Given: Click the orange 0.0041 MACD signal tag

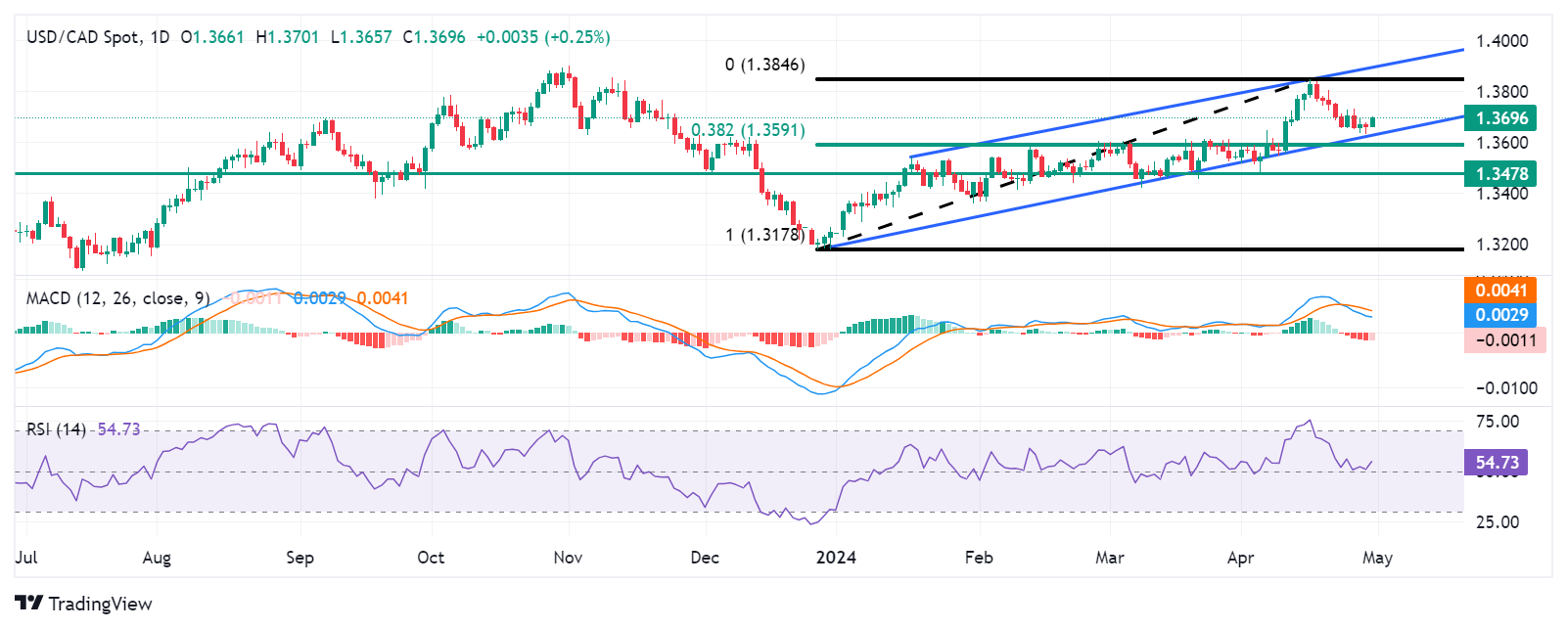Looking at the screenshot, I should tap(1501, 290).
